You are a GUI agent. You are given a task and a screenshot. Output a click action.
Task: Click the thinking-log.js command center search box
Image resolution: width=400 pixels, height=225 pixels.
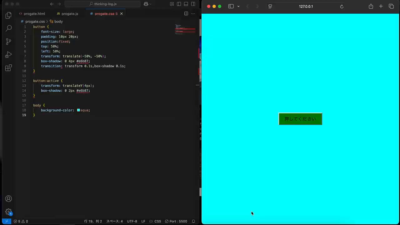pos(102,4)
